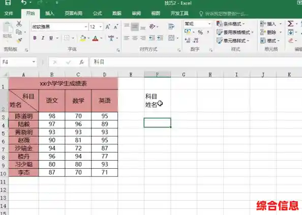This screenshot has width=302, height=215.
Task: Click the increase indent icon
Action: point(160,38)
